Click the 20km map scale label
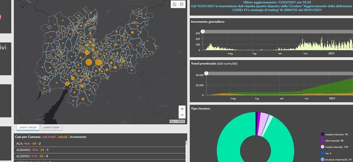This screenshot has width=353, height=162. (43, 115)
